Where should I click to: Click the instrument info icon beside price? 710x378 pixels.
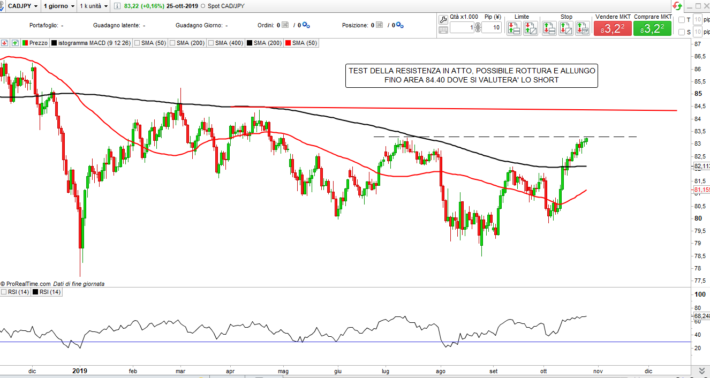click(117, 6)
